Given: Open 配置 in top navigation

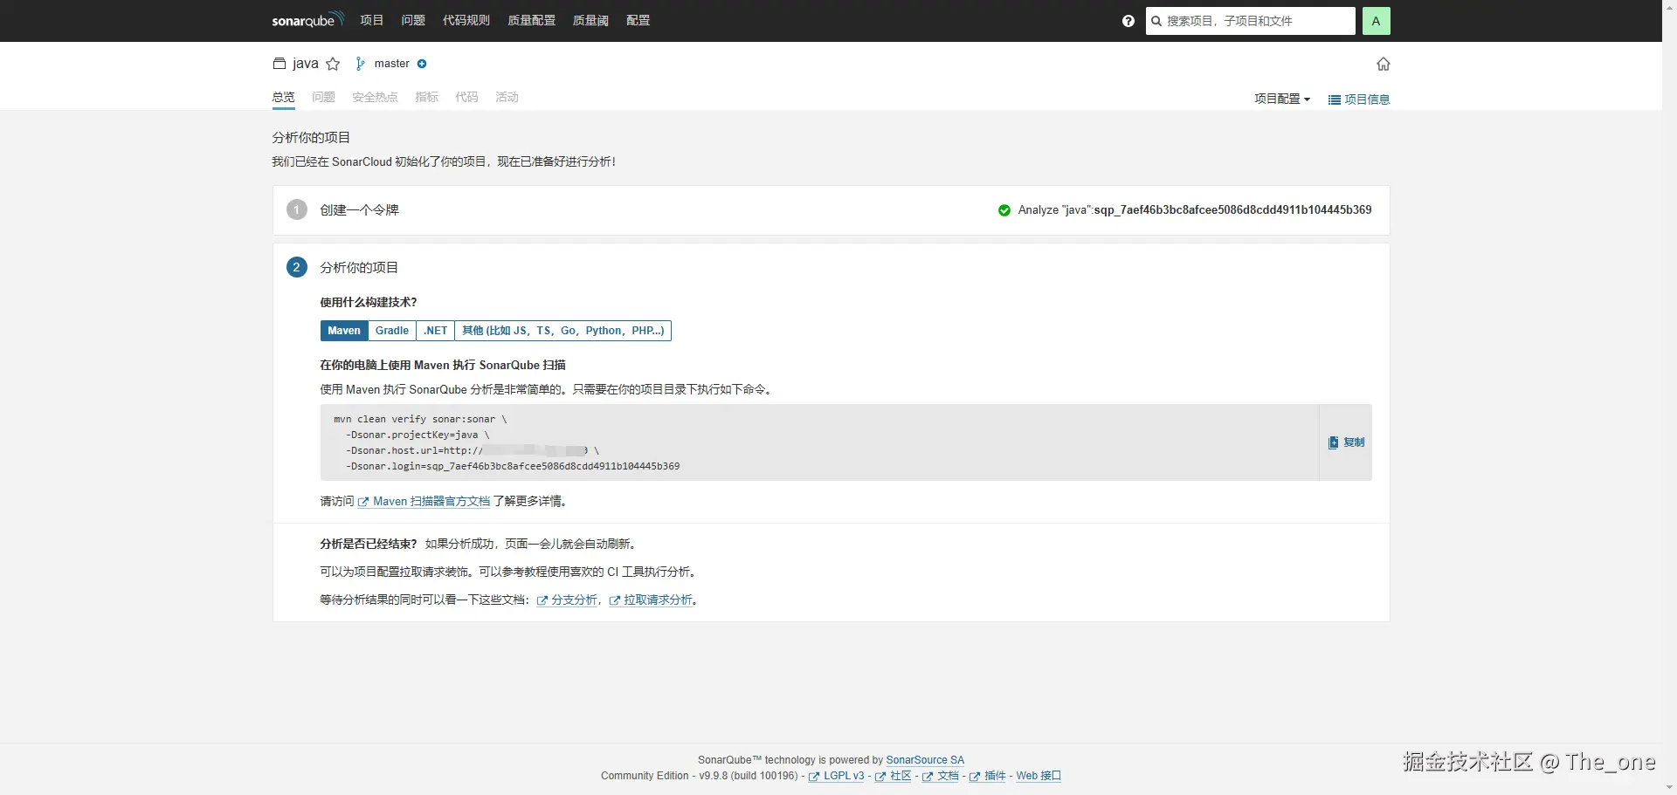Looking at the screenshot, I should [x=638, y=20].
